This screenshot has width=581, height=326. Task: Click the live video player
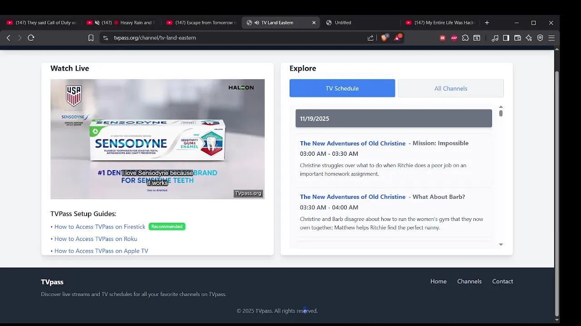(x=158, y=139)
